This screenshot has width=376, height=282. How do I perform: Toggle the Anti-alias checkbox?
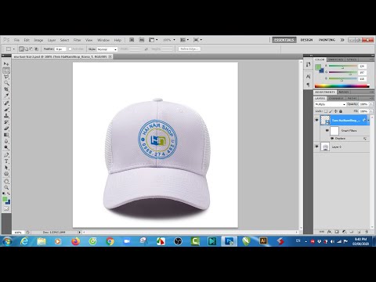click(x=70, y=49)
